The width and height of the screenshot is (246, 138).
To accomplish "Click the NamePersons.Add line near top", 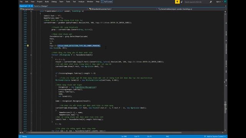I will tap(53, 18).
